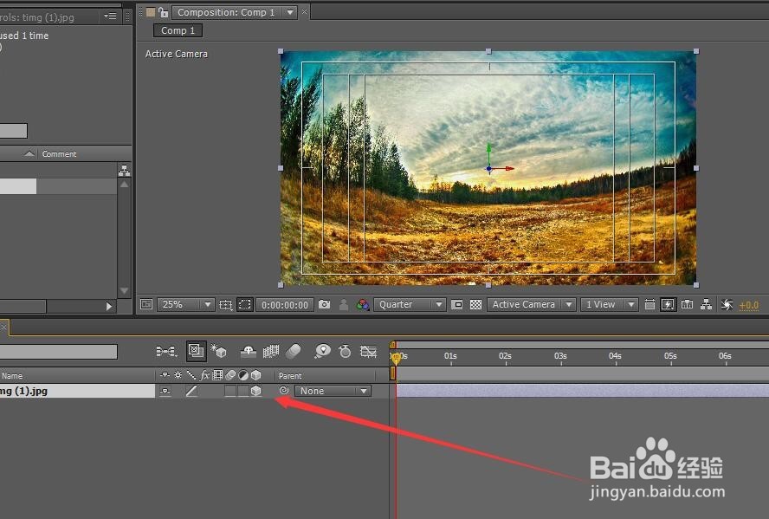Click the Collapse Transformations column header
Image resolution: width=769 pixels, height=519 pixels.
(178, 375)
